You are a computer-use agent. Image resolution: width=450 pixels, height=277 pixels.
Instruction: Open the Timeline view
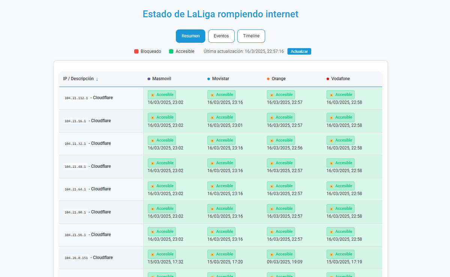pos(251,36)
